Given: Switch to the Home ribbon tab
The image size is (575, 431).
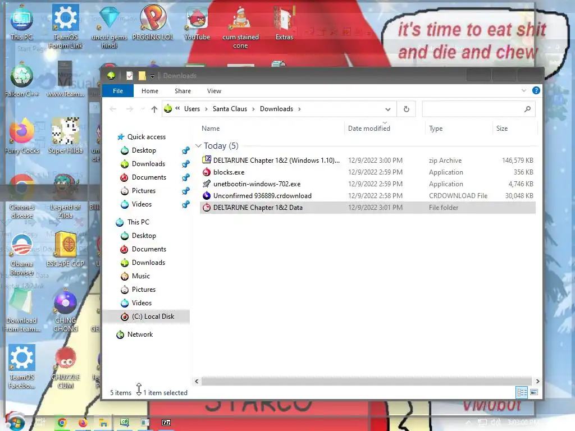Looking at the screenshot, I should pyautogui.click(x=149, y=91).
